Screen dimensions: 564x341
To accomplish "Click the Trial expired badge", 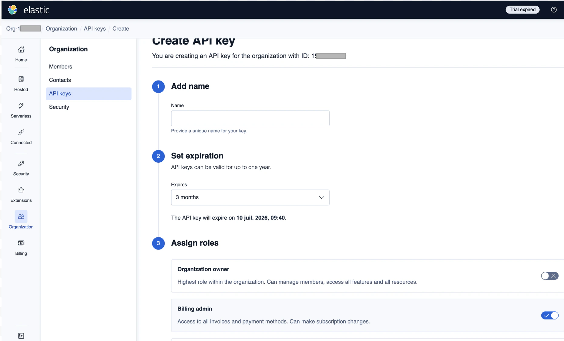I will [522, 9].
